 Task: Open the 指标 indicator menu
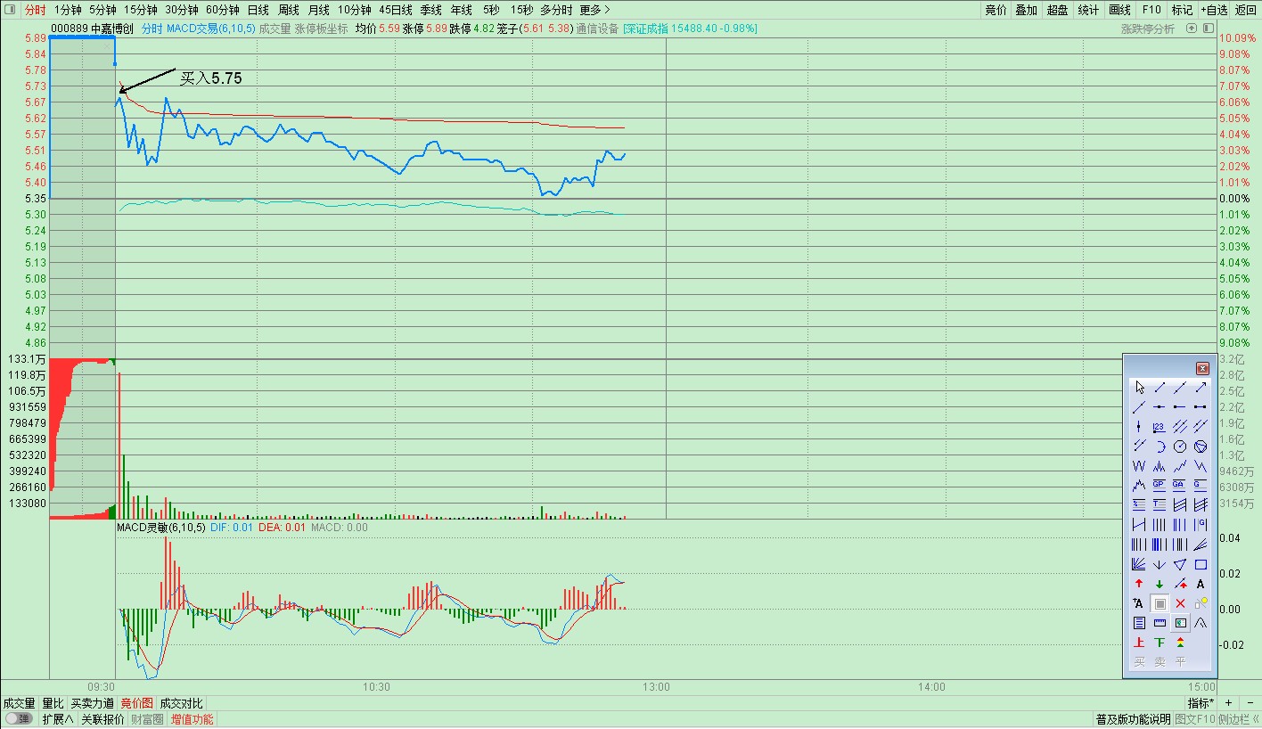pyautogui.click(x=1200, y=703)
